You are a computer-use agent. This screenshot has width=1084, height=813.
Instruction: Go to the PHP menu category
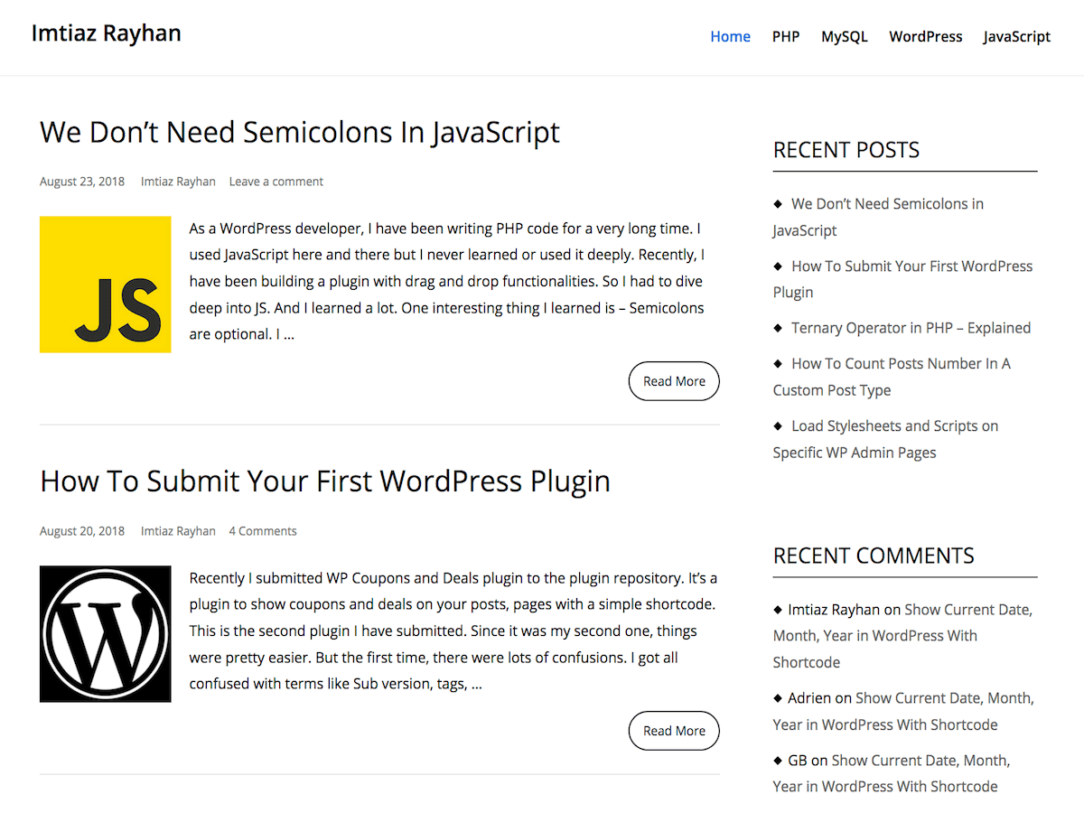point(785,37)
